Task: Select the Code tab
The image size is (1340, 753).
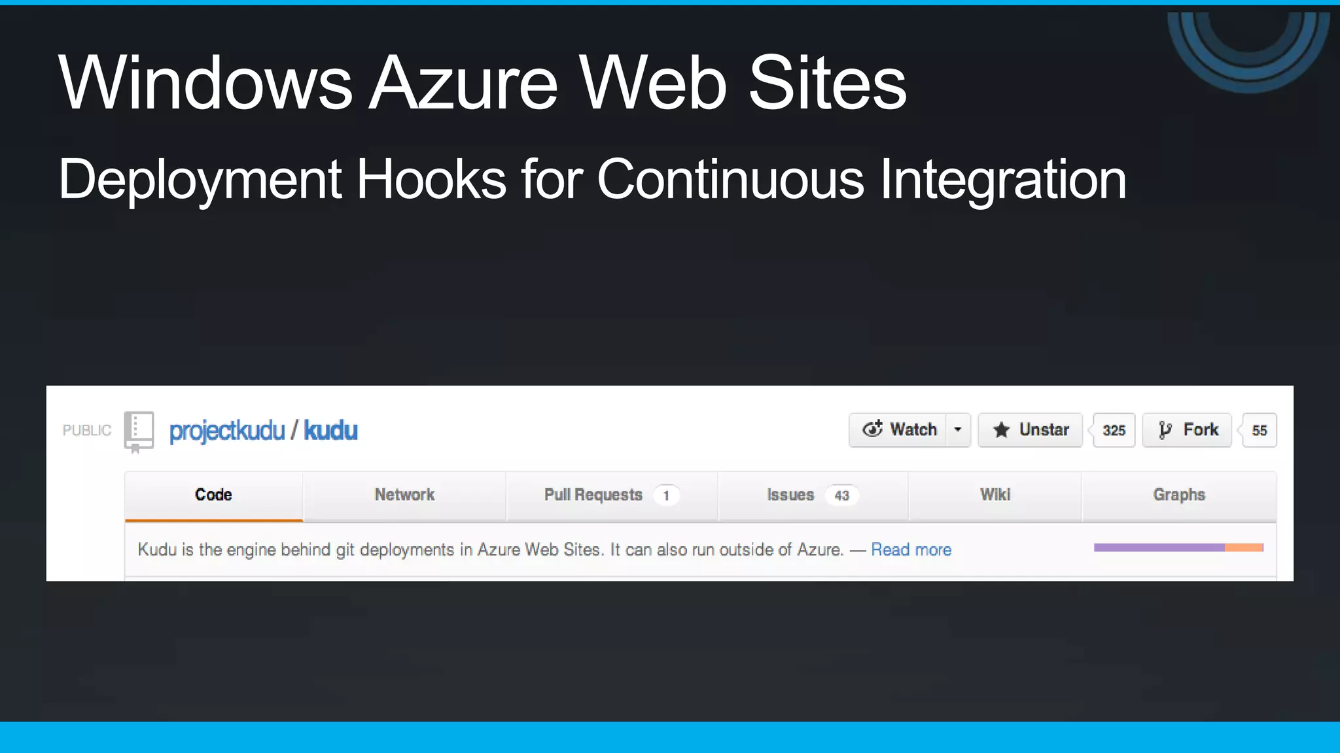Action: pyautogui.click(x=214, y=495)
